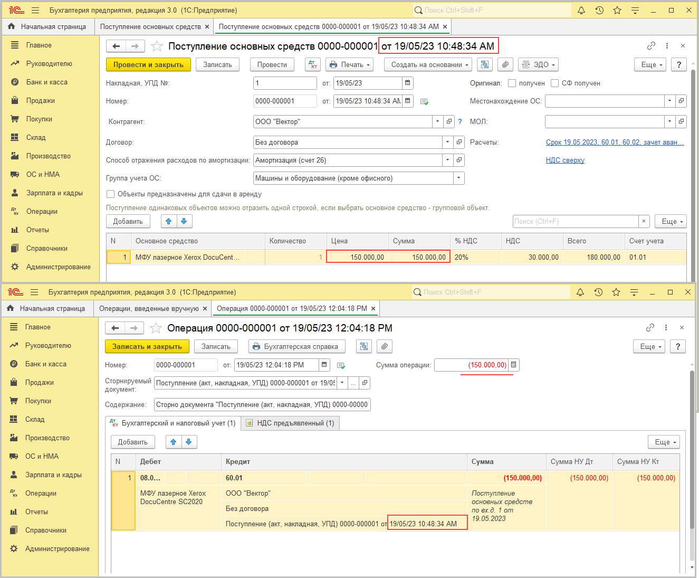The image size is (699, 578).
Task: Click Добавить button in receipt table
Action: (x=128, y=221)
